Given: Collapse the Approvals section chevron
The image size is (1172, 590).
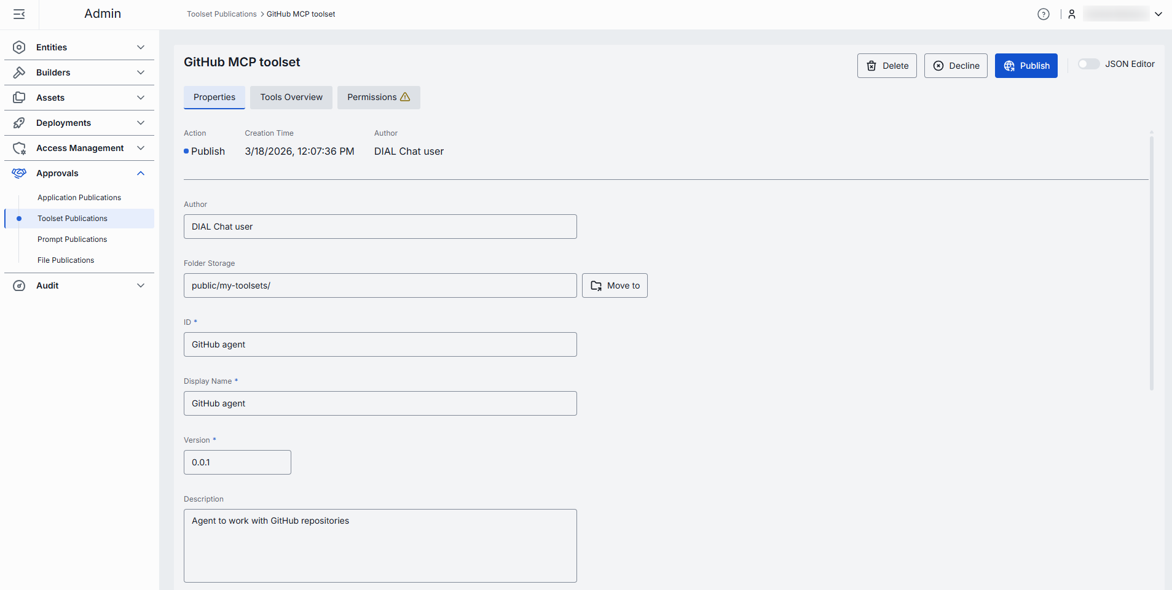Looking at the screenshot, I should pyautogui.click(x=141, y=173).
